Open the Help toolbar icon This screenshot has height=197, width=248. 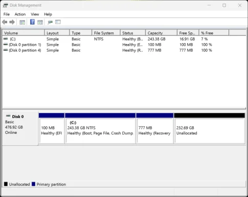[32, 22]
